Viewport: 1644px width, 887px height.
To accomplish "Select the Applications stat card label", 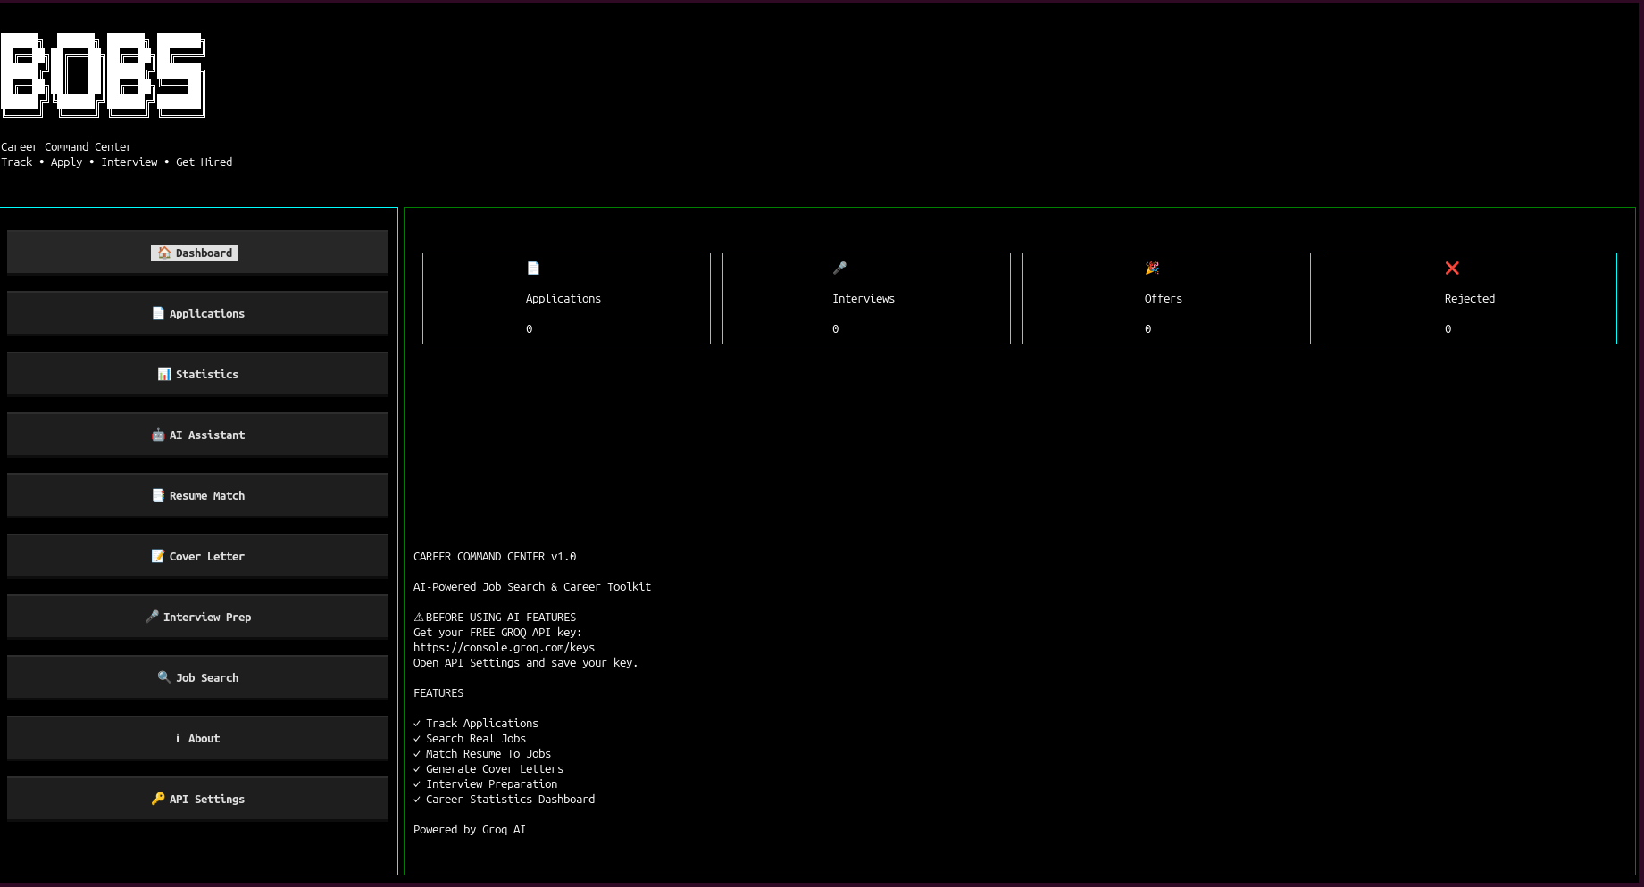I will (x=563, y=298).
